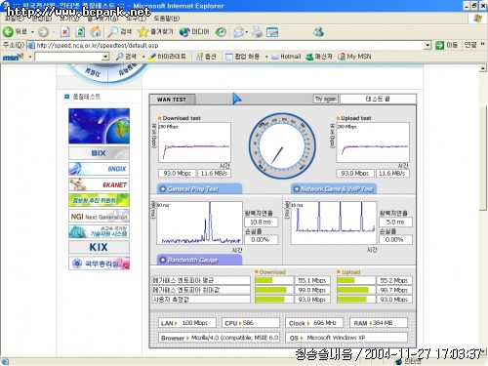Click the 99.0 Mbps download maximum value
Viewport: 488px width, 366px height.
(312, 290)
